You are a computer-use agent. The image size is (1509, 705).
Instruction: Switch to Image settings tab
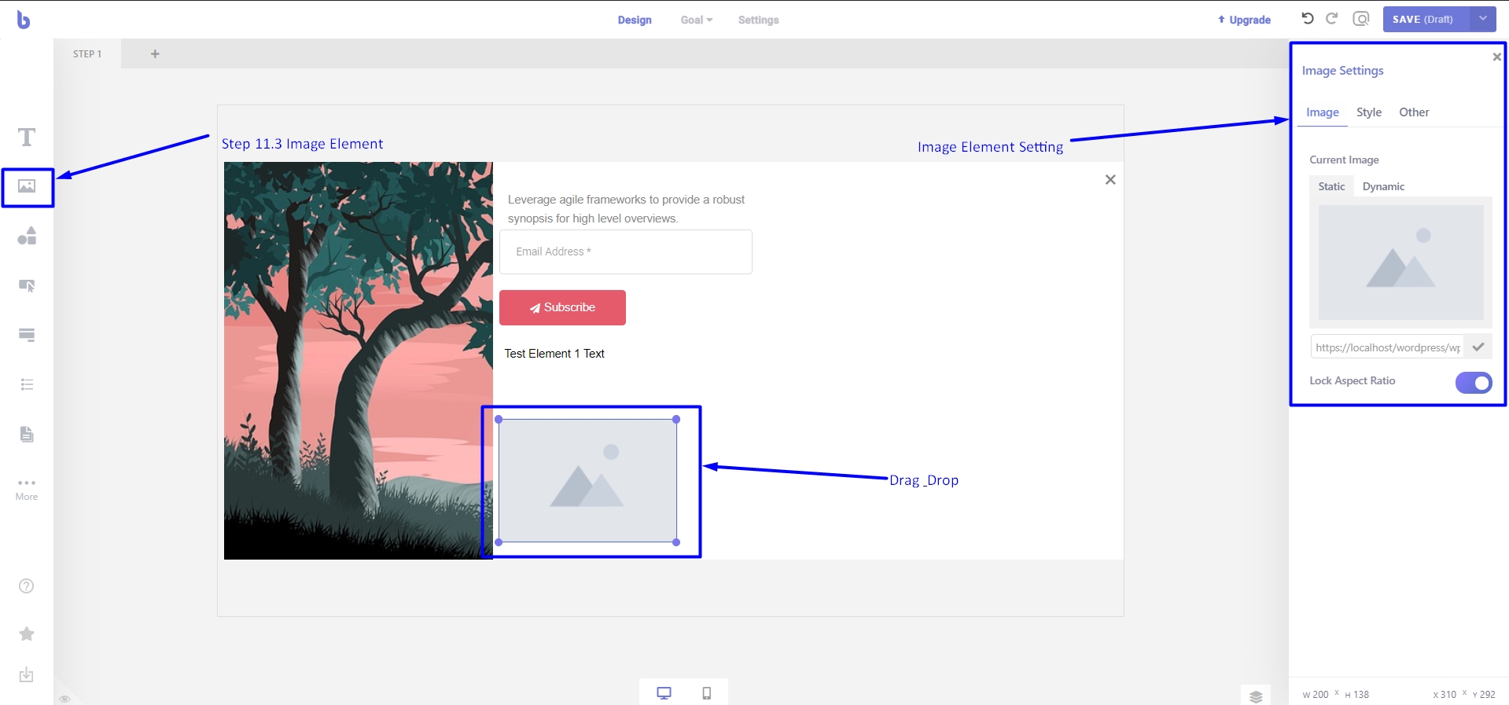(1323, 112)
